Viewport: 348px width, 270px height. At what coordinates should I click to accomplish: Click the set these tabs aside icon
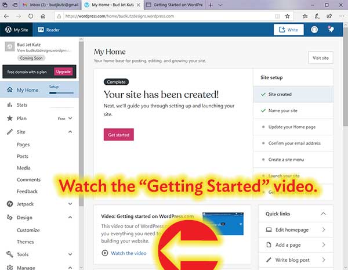[15, 5]
